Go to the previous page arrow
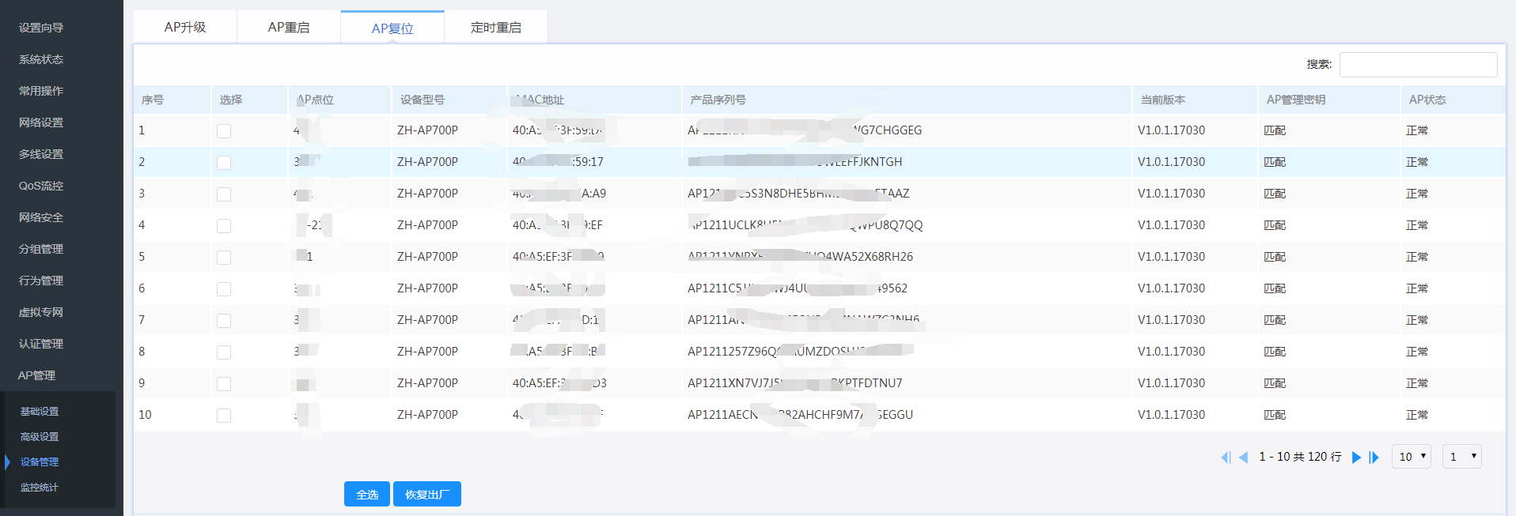 tap(1243, 457)
